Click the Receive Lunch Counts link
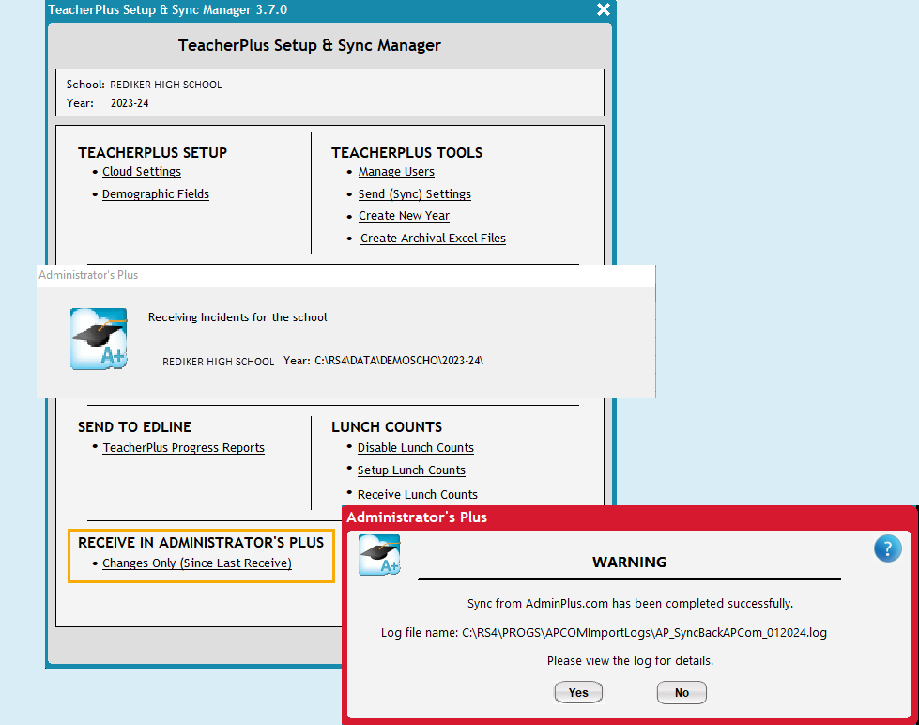The width and height of the screenshot is (919, 725). click(418, 494)
